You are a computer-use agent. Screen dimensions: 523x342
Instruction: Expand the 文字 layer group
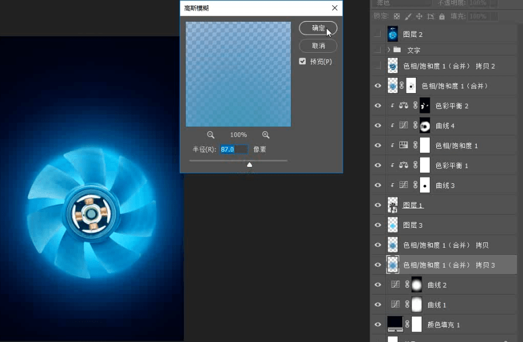389,50
